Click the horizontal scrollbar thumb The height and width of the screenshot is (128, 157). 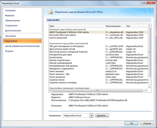(97, 90)
